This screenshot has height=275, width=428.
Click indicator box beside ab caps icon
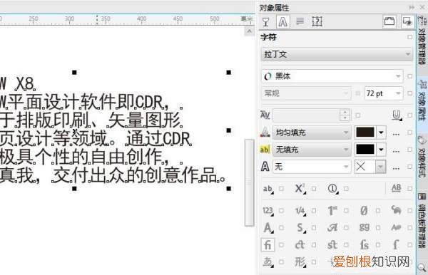[282, 189]
